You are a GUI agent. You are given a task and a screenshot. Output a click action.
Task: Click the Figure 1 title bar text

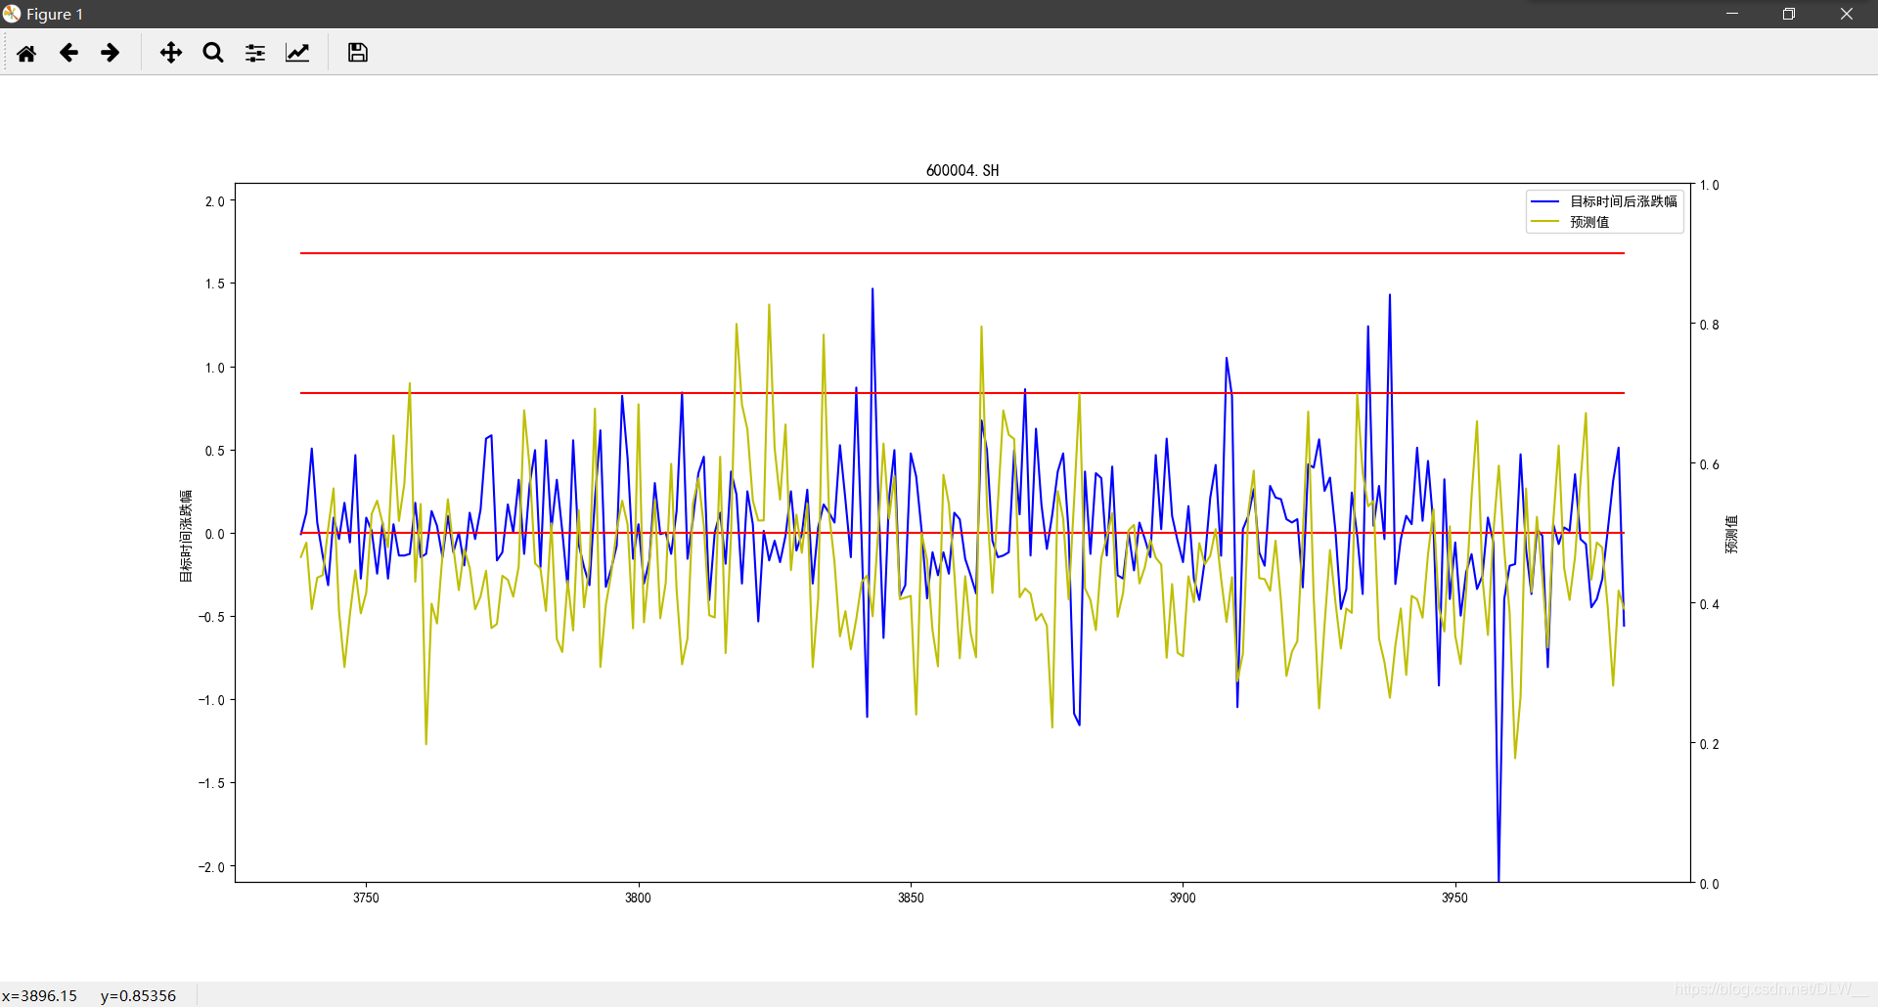(55, 14)
